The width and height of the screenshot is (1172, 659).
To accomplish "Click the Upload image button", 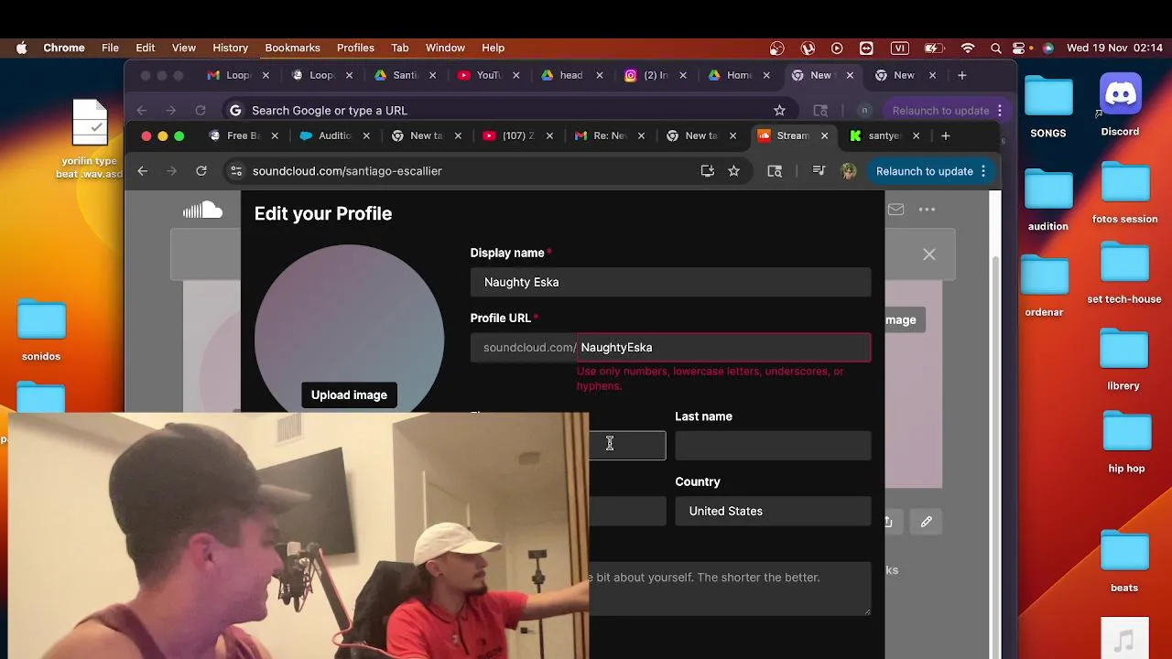I will [349, 394].
